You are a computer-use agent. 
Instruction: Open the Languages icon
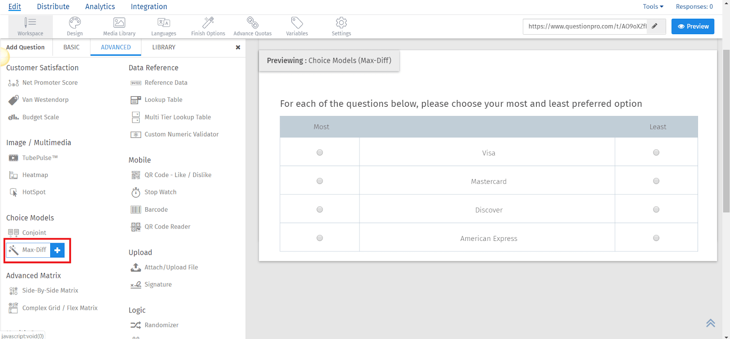point(164,22)
